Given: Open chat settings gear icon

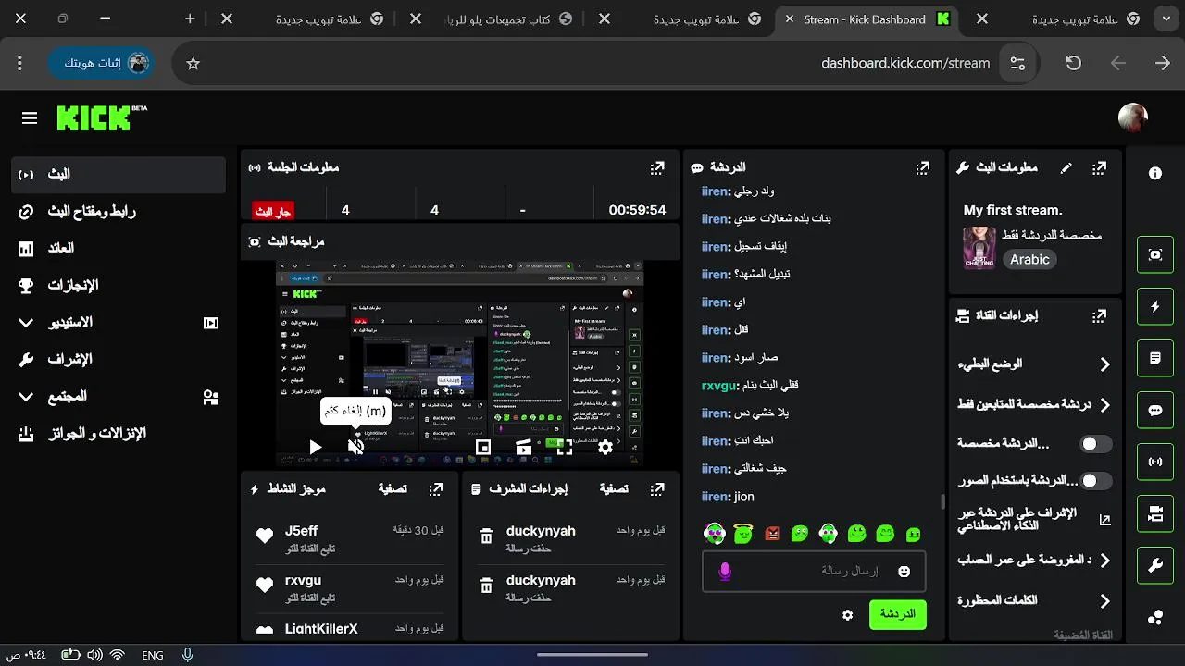Looking at the screenshot, I should tap(847, 614).
